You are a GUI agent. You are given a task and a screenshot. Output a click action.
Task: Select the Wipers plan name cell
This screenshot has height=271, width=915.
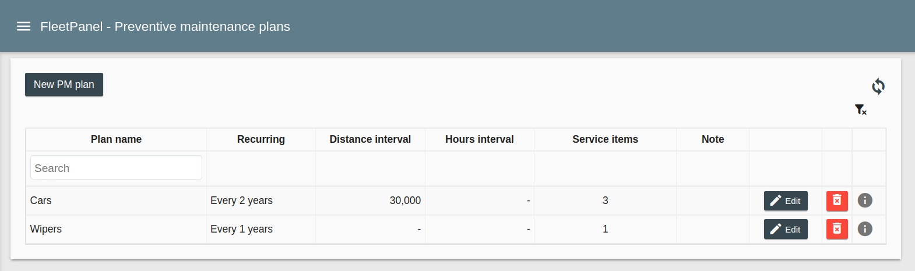(x=46, y=229)
